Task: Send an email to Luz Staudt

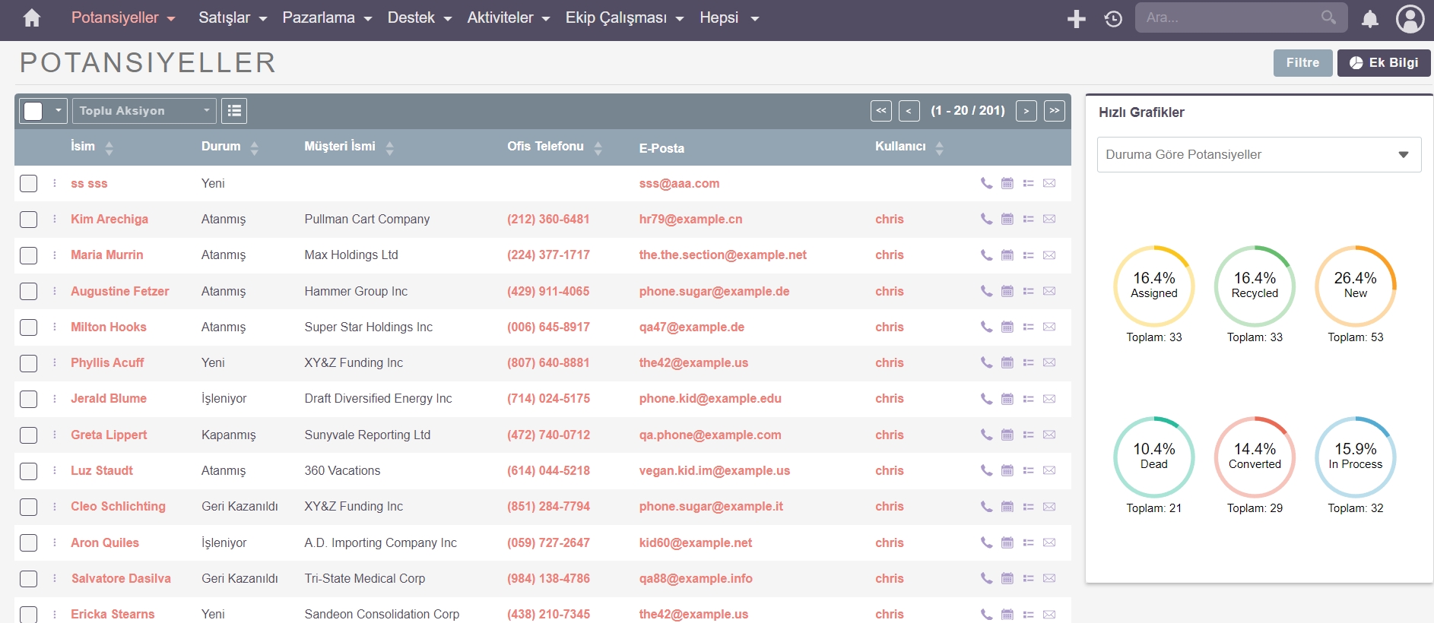Action: pos(1049,470)
